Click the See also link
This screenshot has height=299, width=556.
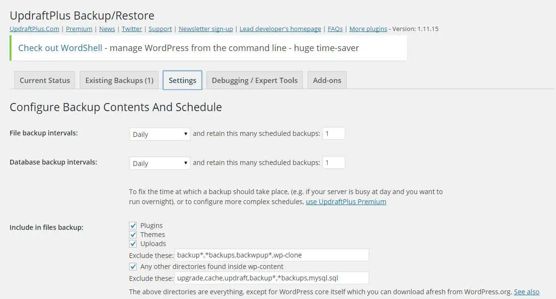click(x=526, y=291)
